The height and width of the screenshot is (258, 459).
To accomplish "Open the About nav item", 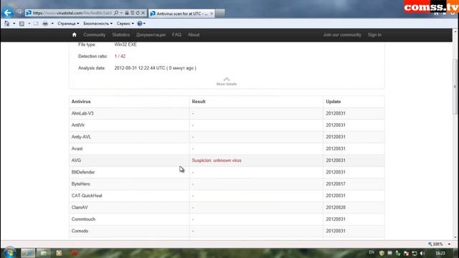I will (194, 35).
